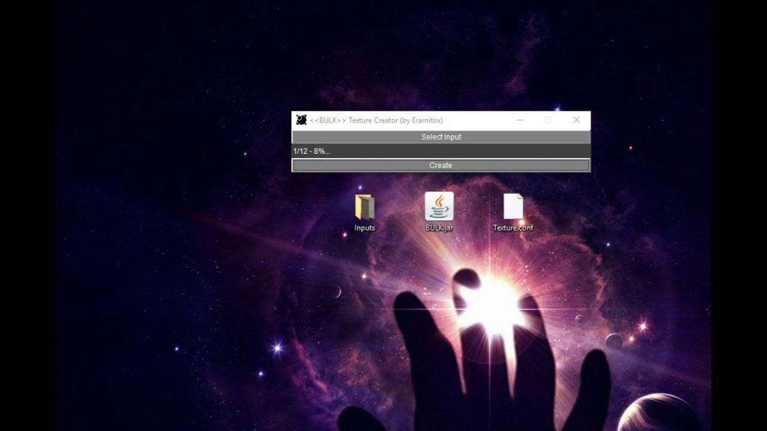
Task: Click the Texture Creator window title icon
Action: [x=301, y=120]
